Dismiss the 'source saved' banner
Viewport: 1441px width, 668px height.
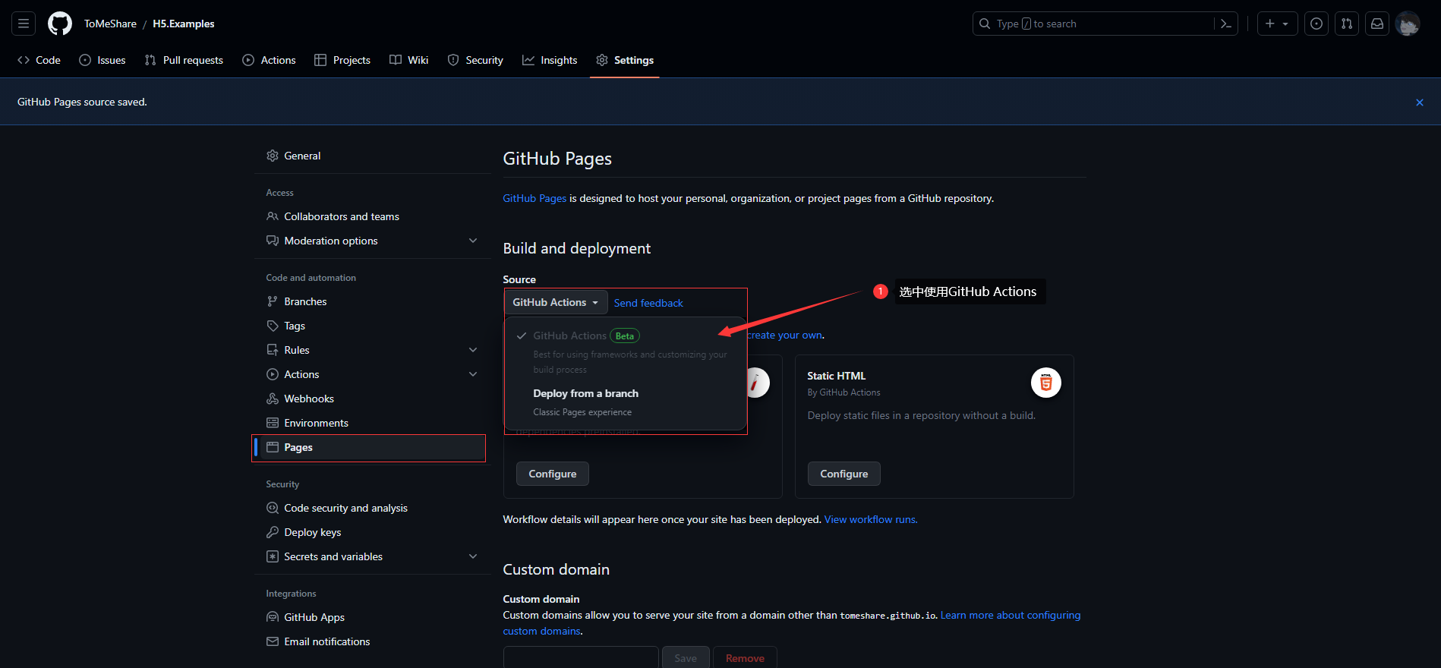click(x=1420, y=102)
